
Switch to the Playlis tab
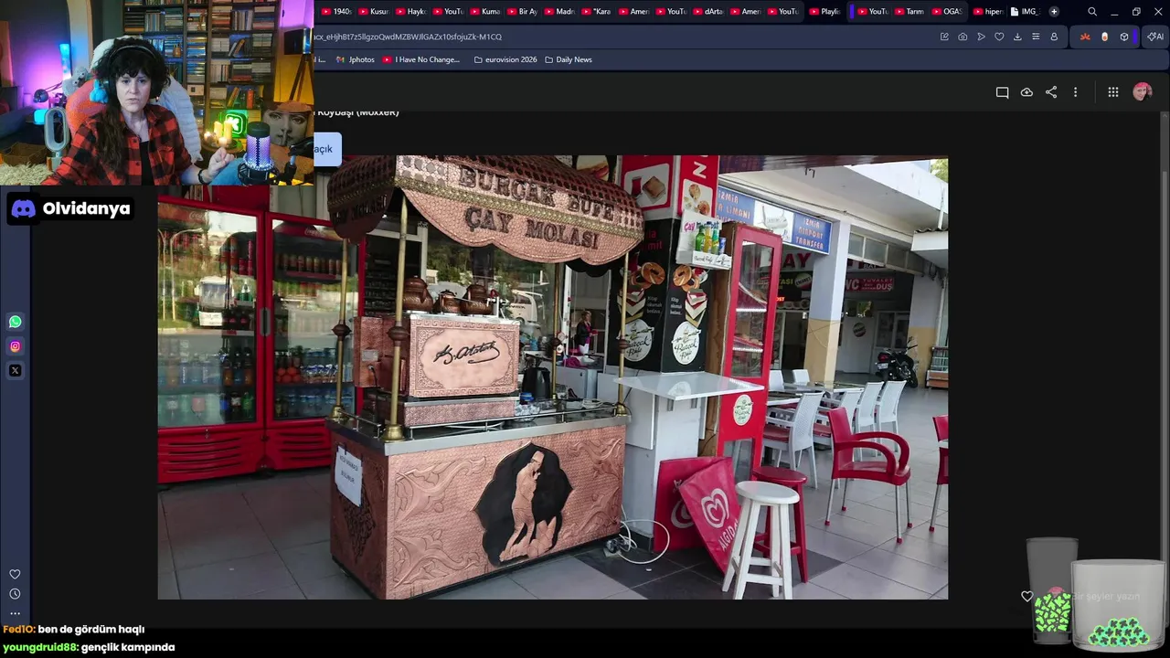824,12
